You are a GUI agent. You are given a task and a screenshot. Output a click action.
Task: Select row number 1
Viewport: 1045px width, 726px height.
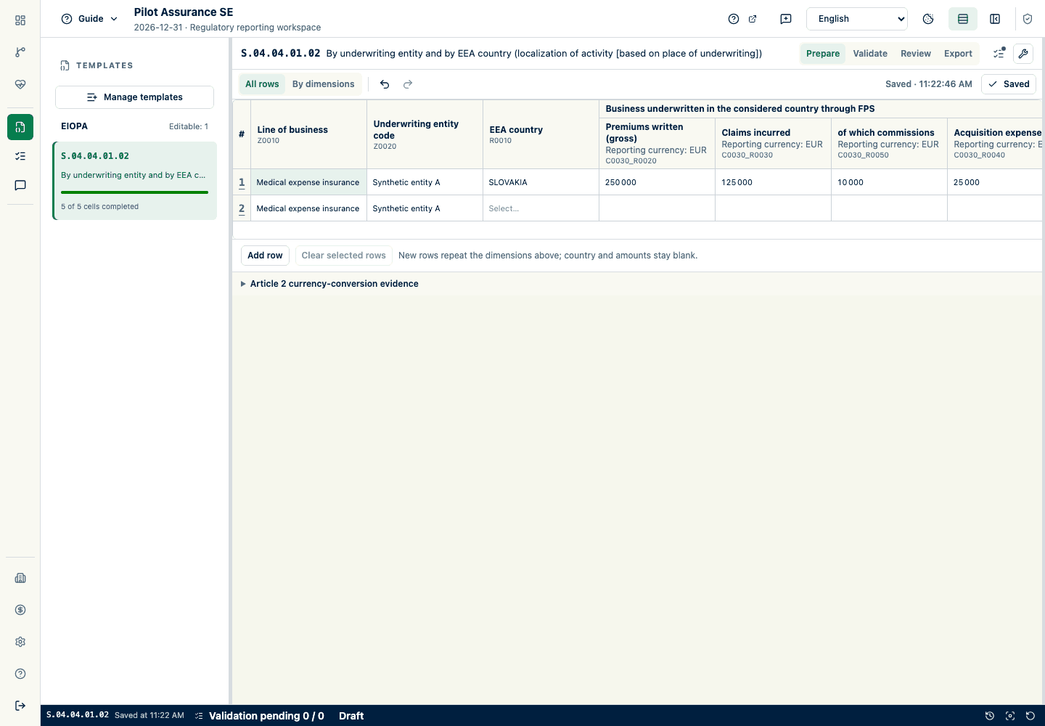(x=242, y=182)
